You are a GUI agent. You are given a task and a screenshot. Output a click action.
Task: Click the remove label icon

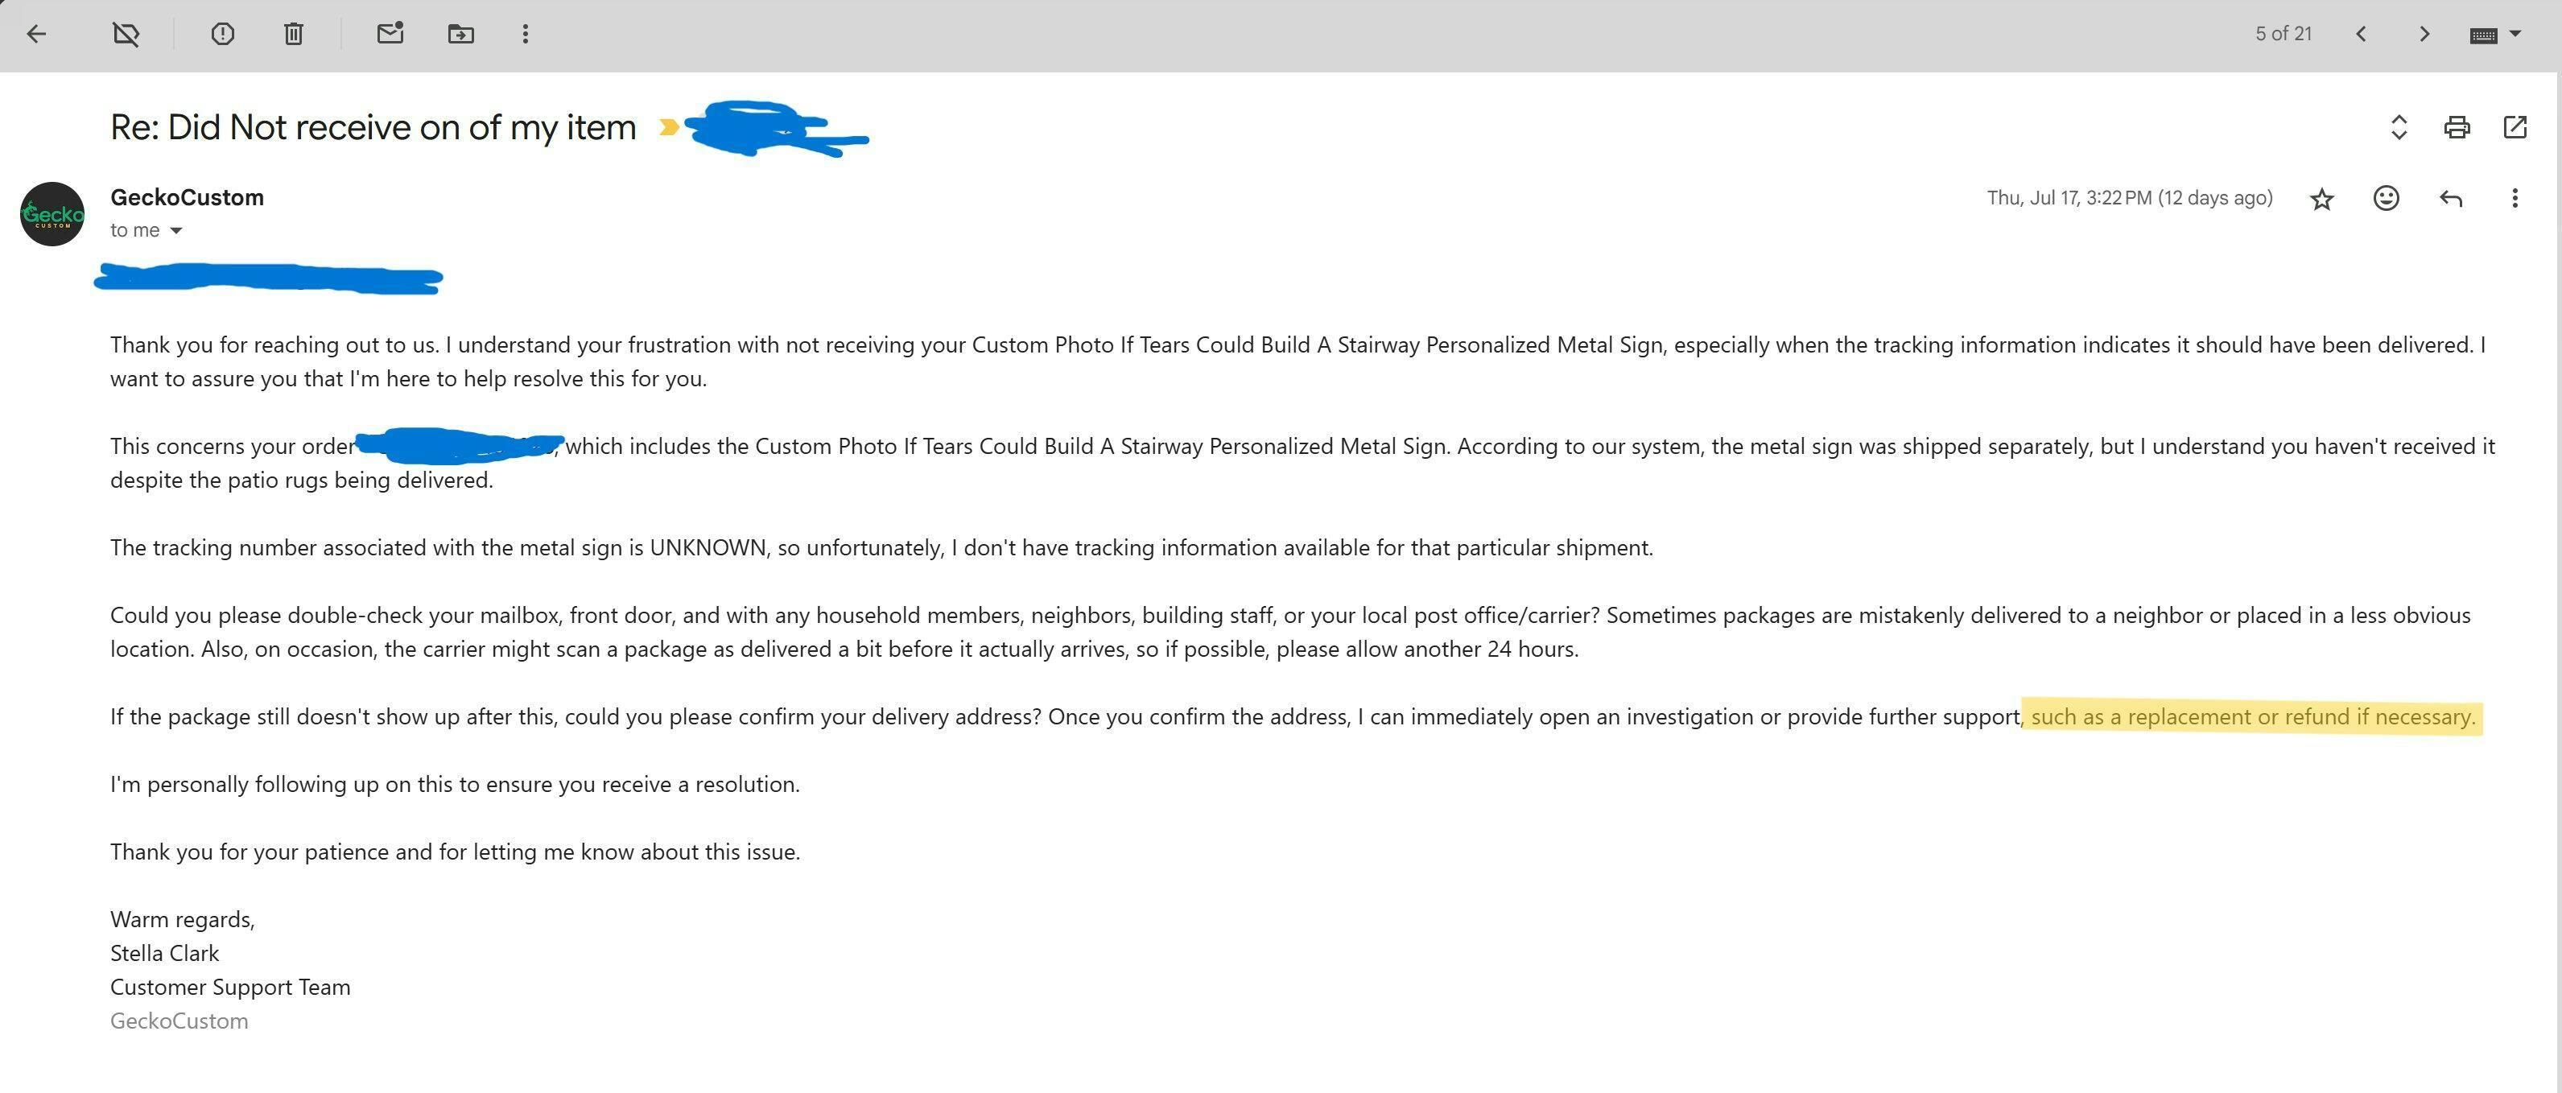[126, 34]
